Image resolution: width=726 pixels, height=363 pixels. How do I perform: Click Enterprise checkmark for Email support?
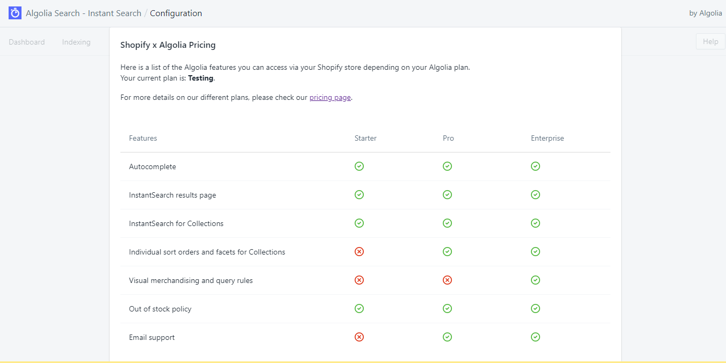click(x=535, y=337)
